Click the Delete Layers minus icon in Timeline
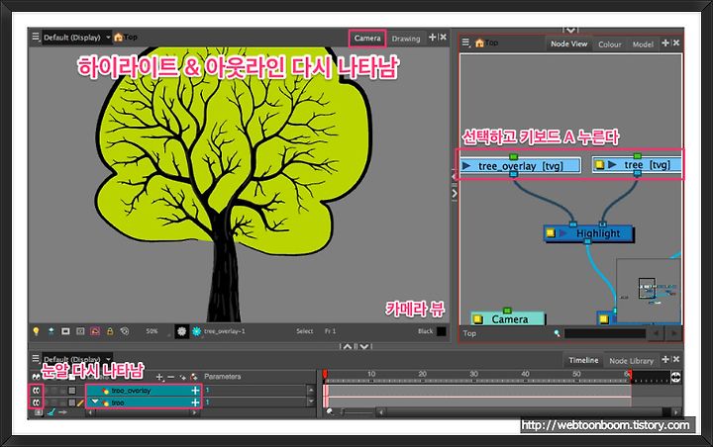The width and height of the screenshot is (713, 447). pyautogui.click(x=171, y=377)
